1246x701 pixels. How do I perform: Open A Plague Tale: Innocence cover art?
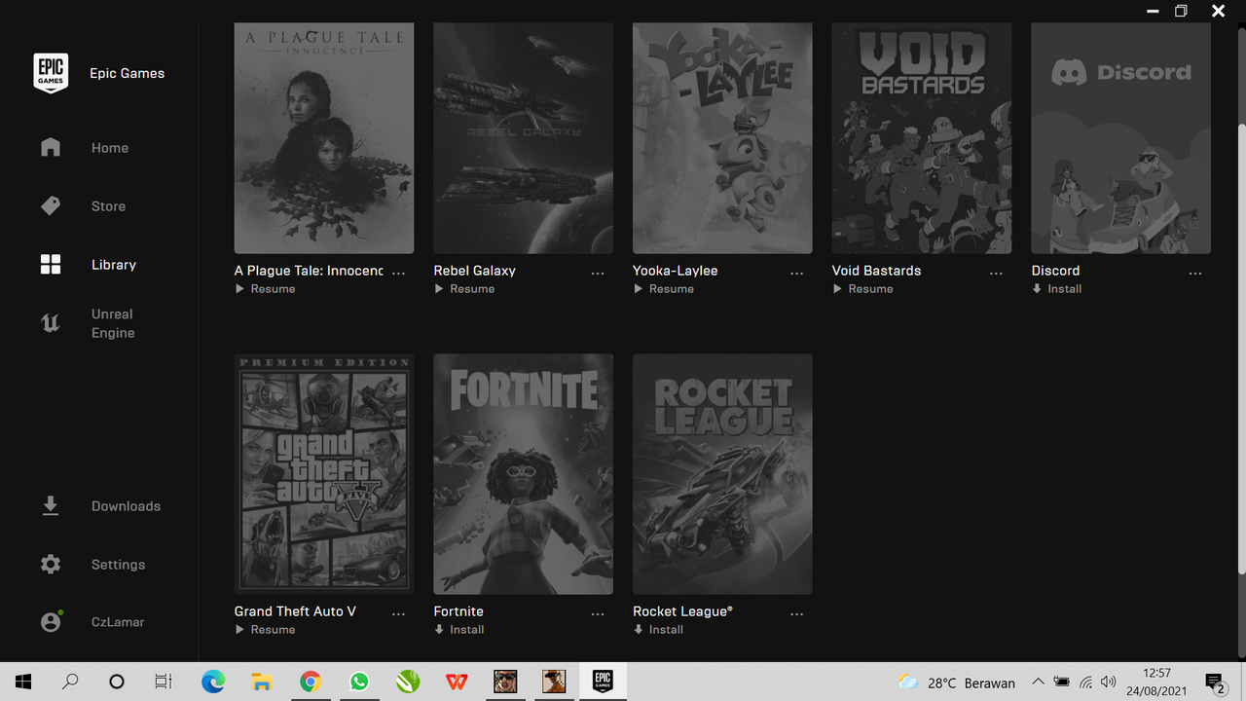coord(324,138)
